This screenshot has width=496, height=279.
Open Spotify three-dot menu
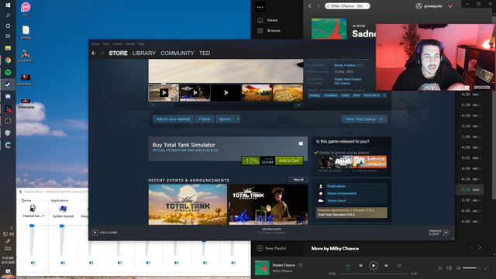click(260, 7)
